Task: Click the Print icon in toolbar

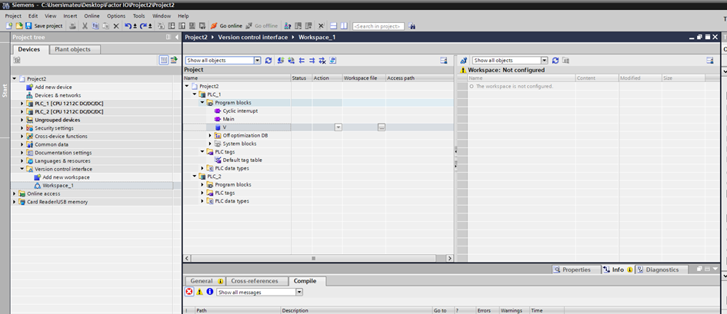Action: coord(72,26)
